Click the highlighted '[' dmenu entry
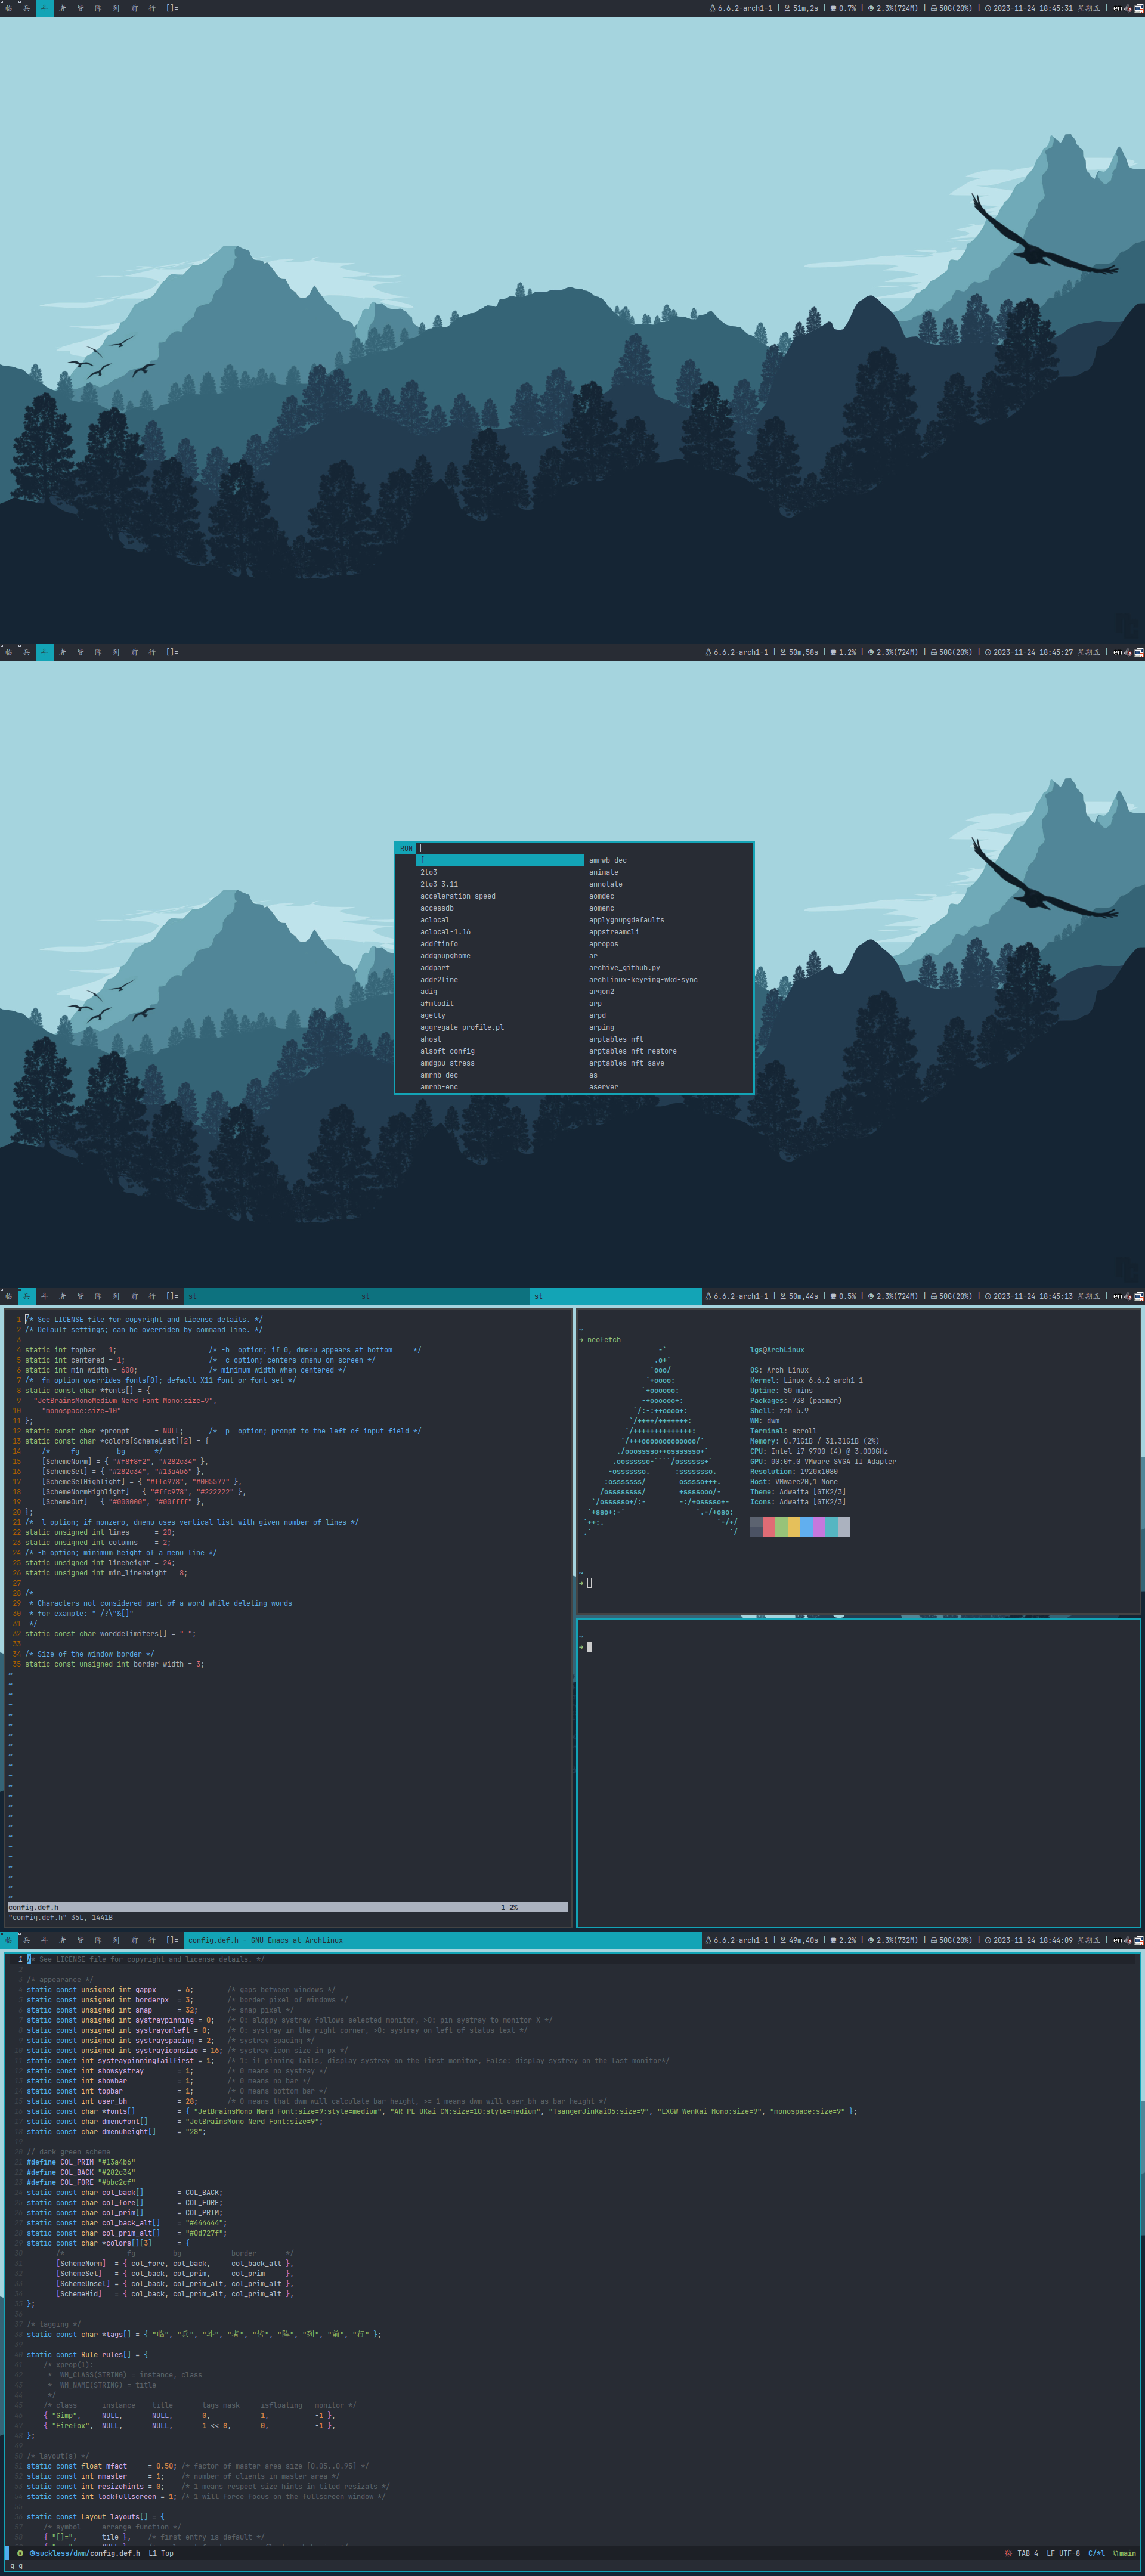This screenshot has height=2576, width=1145. 500,860
